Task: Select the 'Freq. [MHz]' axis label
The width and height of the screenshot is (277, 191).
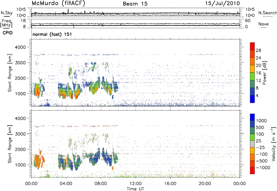Action: (x=6, y=23)
